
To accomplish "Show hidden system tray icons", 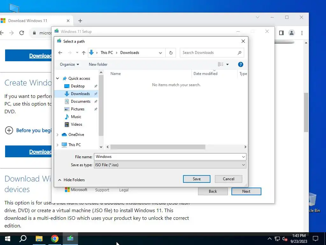I will click(269, 239).
